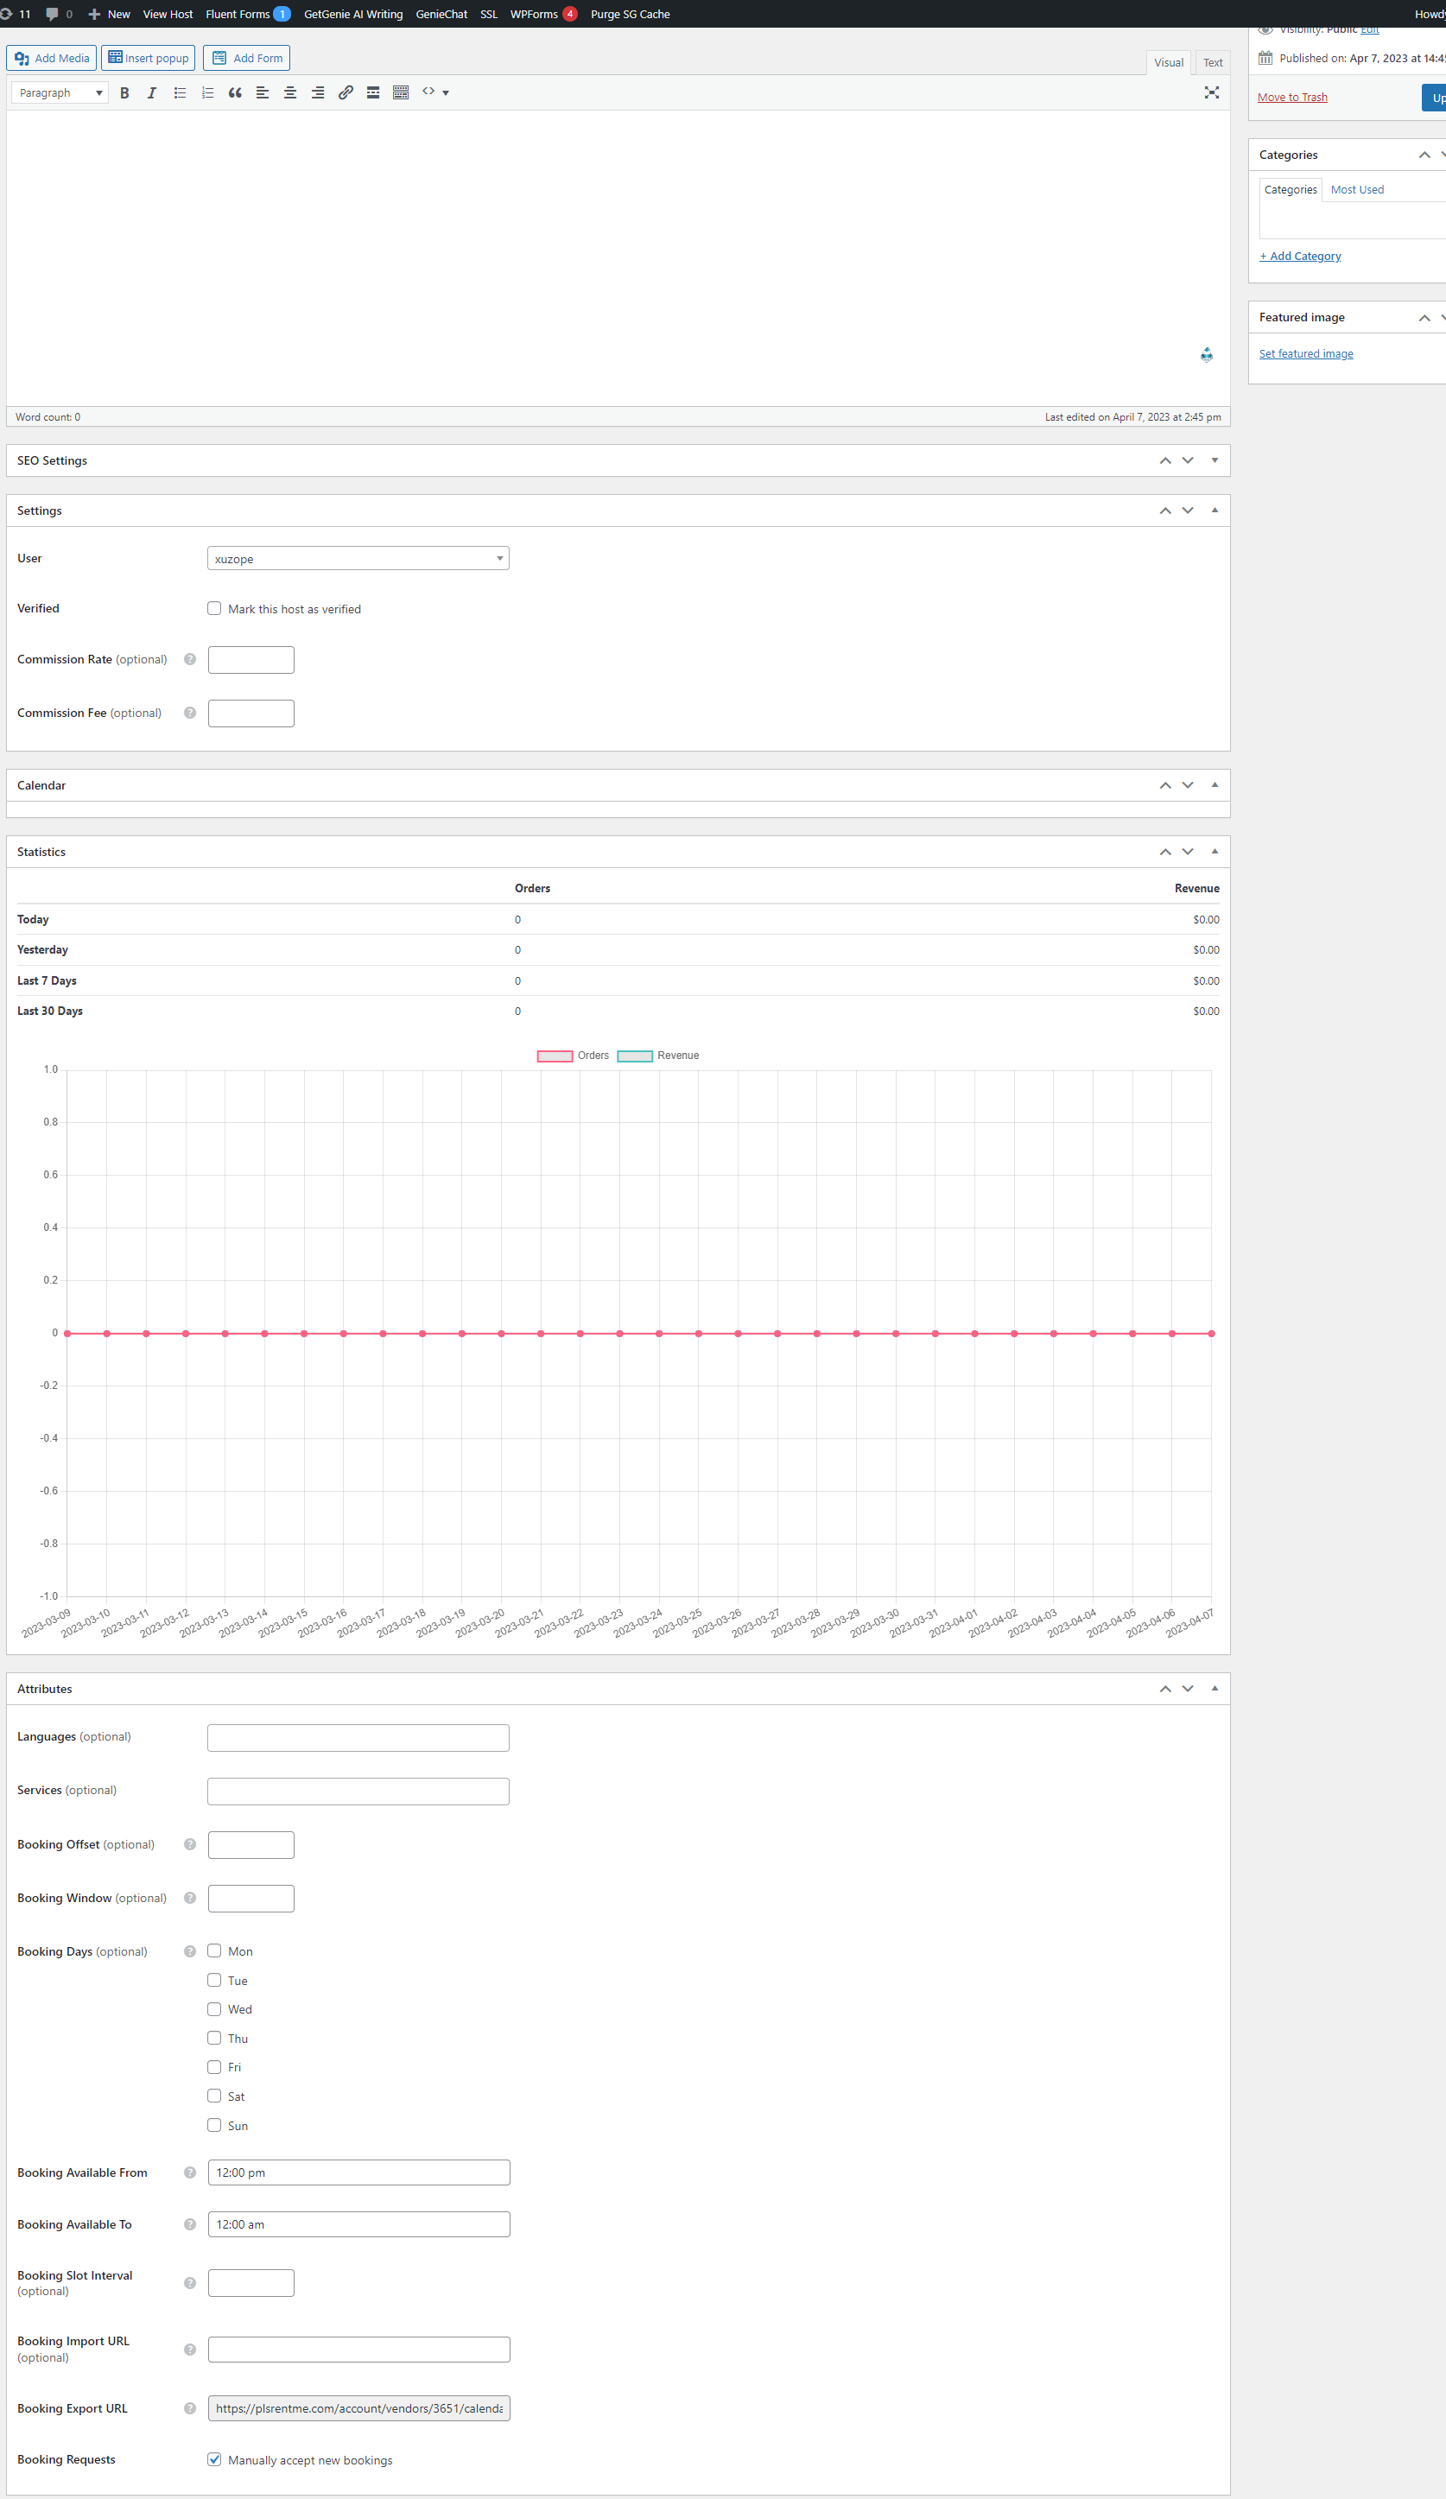
Task: Open the distraction-free fullscreen editor
Action: tap(1211, 92)
